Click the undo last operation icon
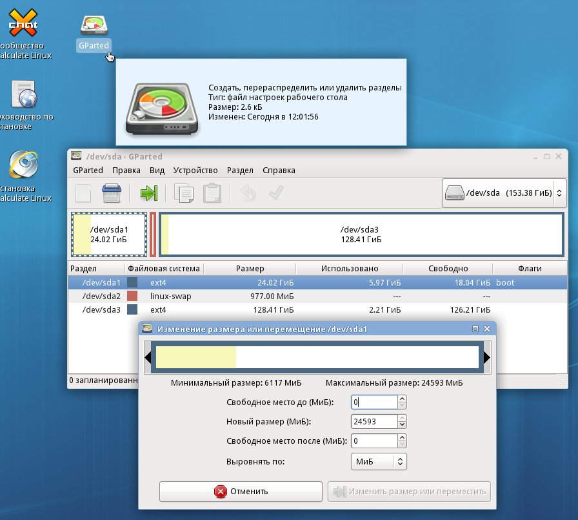Image resolution: width=578 pixels, height=520 pixels. 248,192
